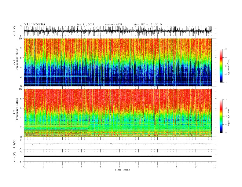
Task: Click the ch.1 "Frequency (kHz)" axis label
Action: 17,59
